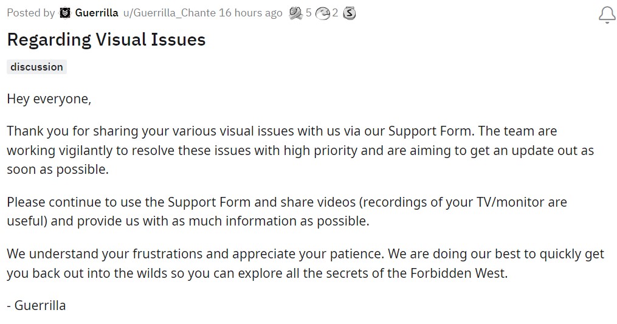
Task: Click the "soon as possible." line
Action: pos(58,170)
